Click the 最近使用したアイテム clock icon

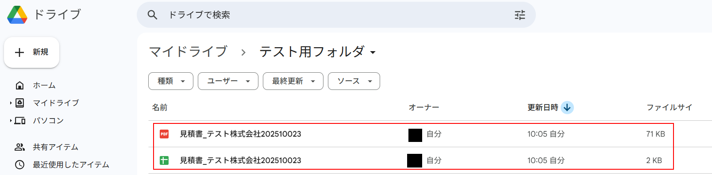(19, 164)
